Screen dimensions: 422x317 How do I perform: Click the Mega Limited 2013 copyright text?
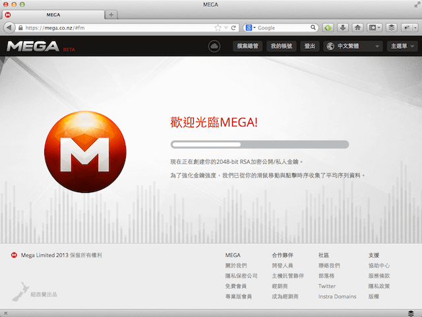point(61,255)
